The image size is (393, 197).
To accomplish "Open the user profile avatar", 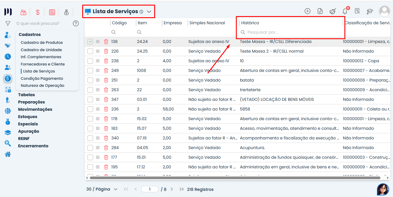I will [x=384, y=11].
